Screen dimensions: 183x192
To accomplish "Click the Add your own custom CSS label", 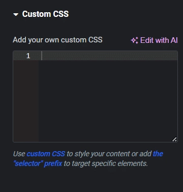I will (x=57, y=40).
